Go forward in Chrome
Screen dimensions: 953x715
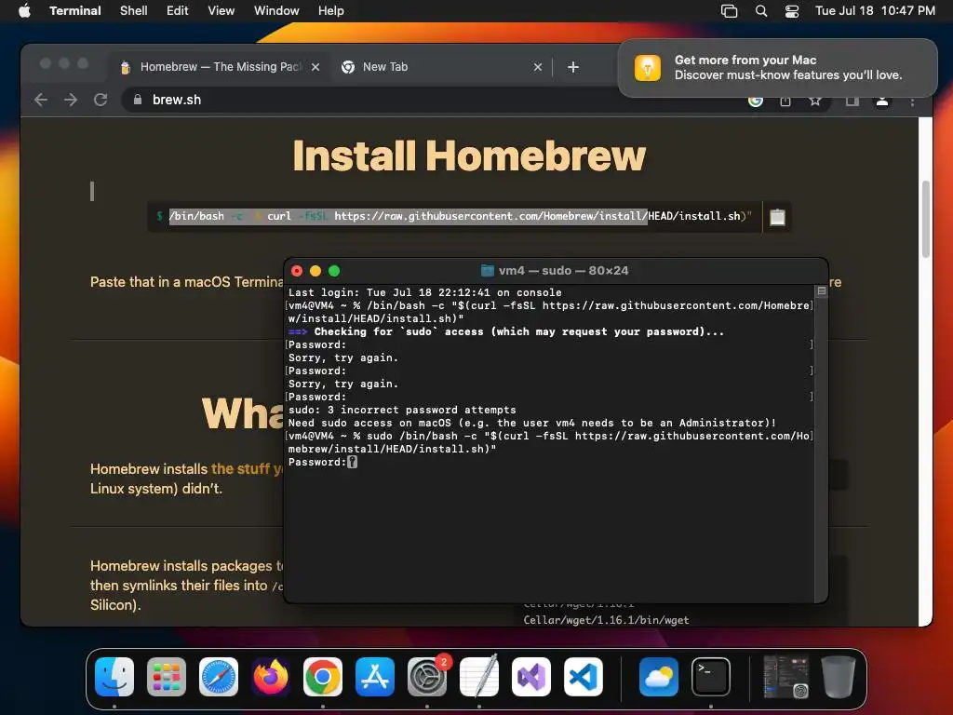tap(71, 100)
